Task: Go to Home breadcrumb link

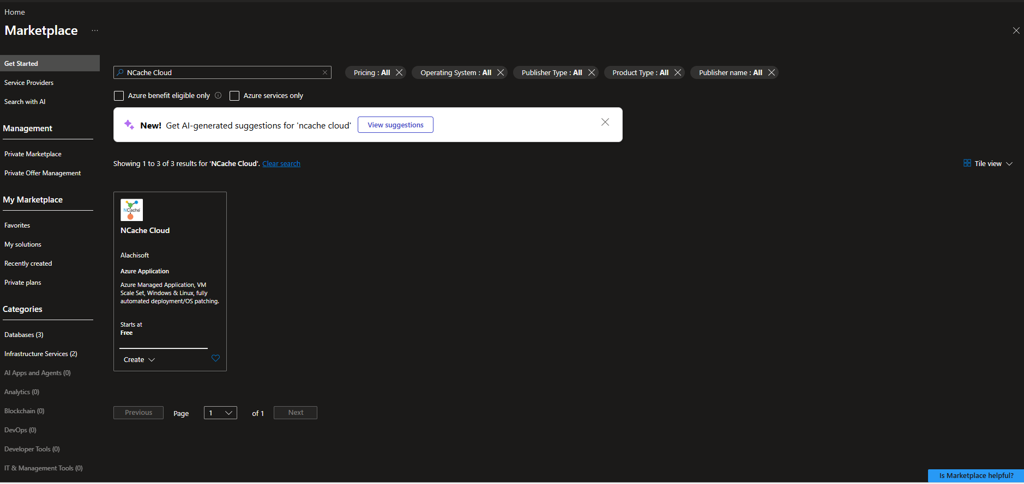Action: 15,12
